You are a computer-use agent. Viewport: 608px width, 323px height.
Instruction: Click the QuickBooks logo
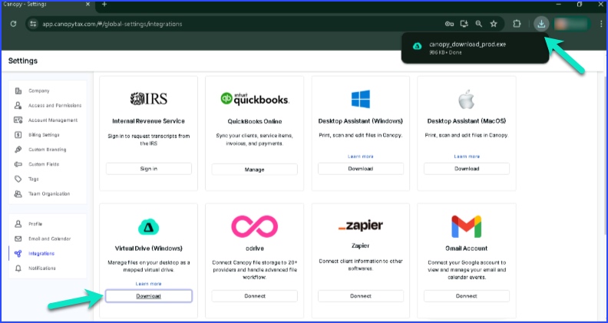coord(255,99)
